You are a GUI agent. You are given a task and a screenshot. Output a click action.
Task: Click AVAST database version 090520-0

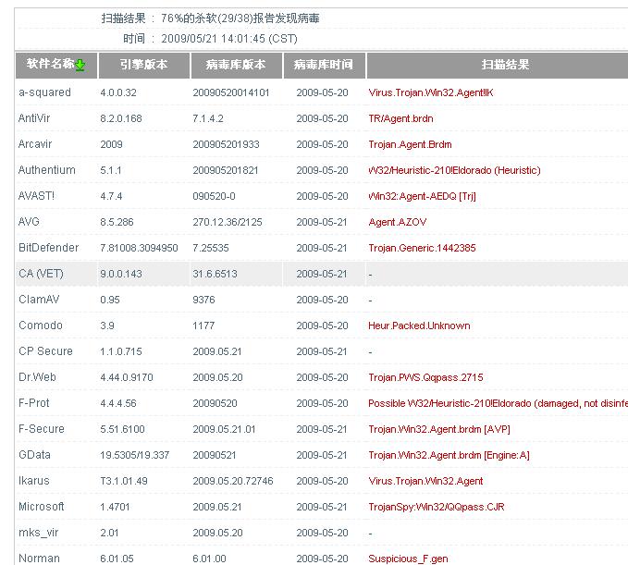(x=215, y=196)
